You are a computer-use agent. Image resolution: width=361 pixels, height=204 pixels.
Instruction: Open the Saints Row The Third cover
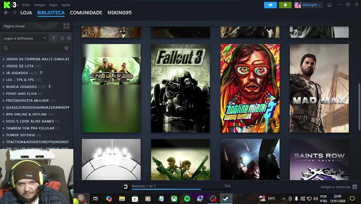click(x=319, y=160)
